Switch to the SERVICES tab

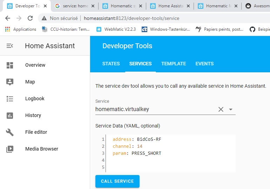[x=140, y=64]
